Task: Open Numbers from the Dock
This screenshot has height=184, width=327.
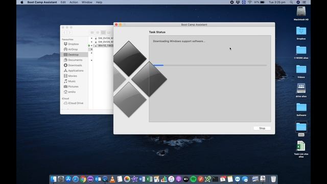Action: click(x=164, y=179)
